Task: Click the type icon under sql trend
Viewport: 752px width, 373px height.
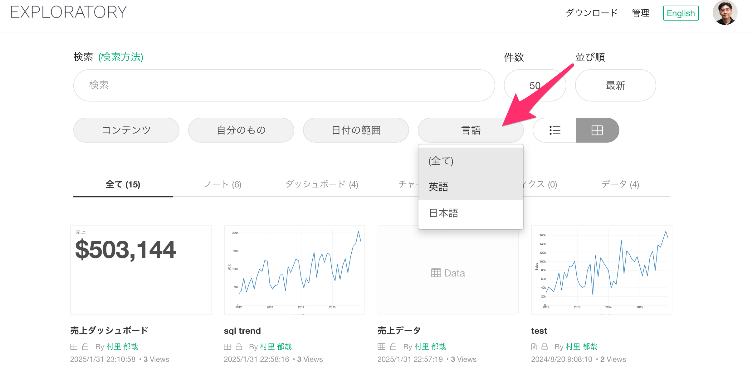Action: [227, 347]
